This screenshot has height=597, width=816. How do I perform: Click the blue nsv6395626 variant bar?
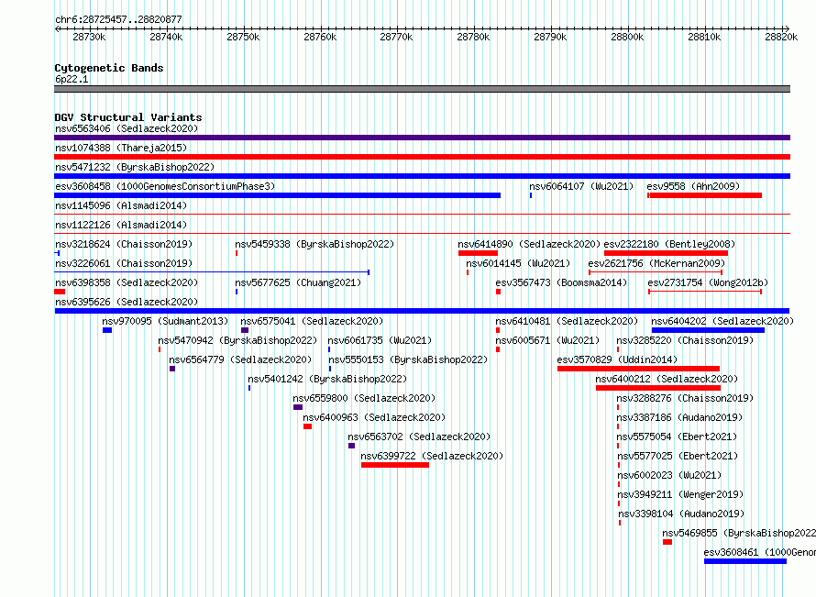coord(422,311)
